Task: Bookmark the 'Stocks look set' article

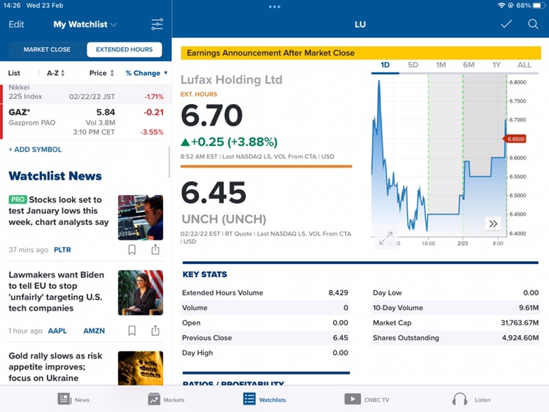Action: click(131, 250)
